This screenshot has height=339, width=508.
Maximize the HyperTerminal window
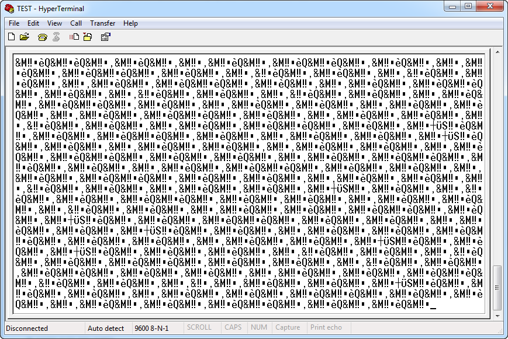(468, 6)
